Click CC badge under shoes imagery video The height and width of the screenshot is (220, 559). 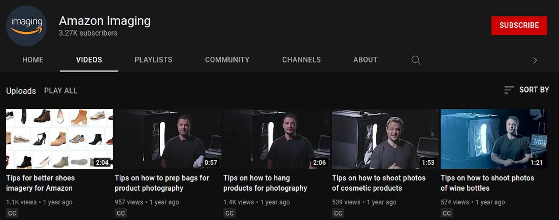pyautogui.click(x=12, y=213)
